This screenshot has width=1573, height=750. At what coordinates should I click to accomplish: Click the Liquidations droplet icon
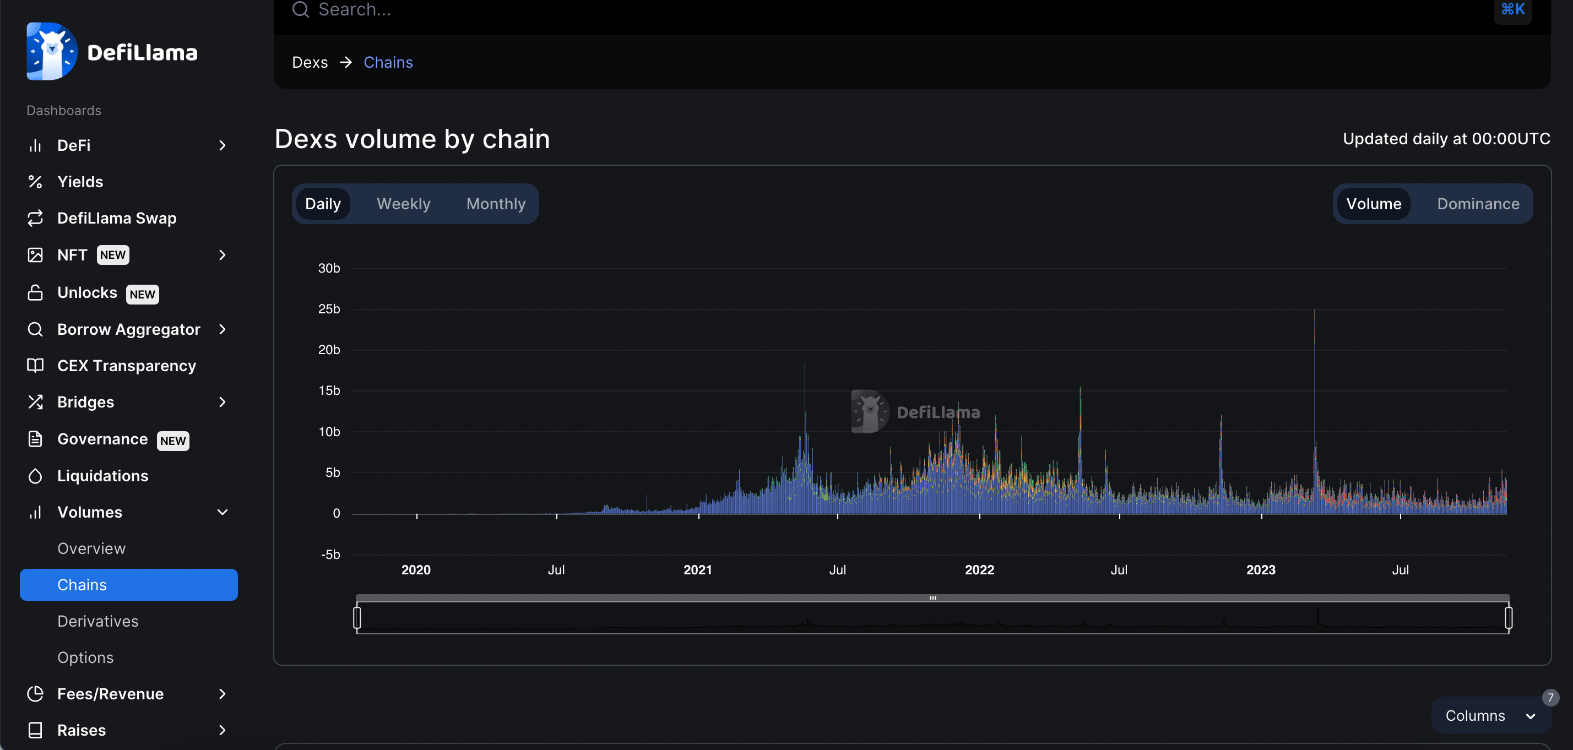click(35, 475)
